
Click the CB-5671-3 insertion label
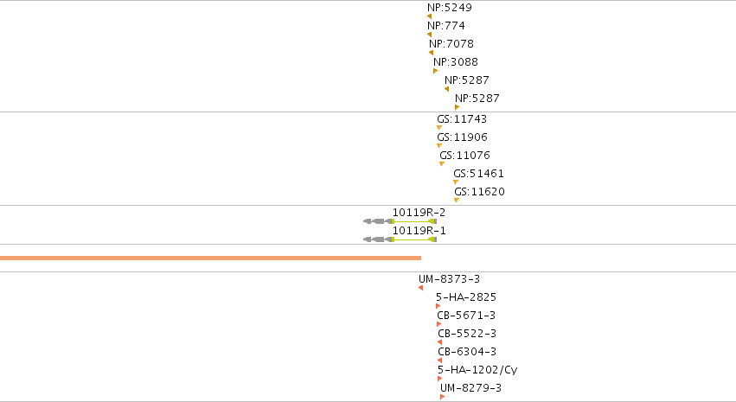point(466,316)
